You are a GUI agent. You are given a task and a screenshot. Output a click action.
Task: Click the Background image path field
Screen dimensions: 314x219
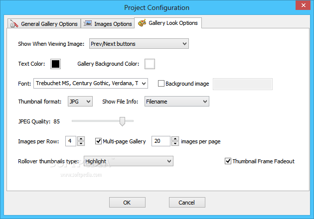click(243, 84)
